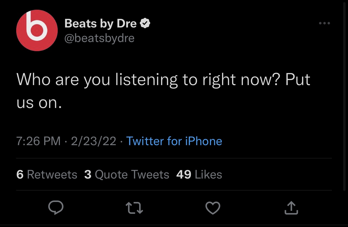348x227 pixels.
Task: Click the 2/23/22 date
Action: click(x=93, y=141)
